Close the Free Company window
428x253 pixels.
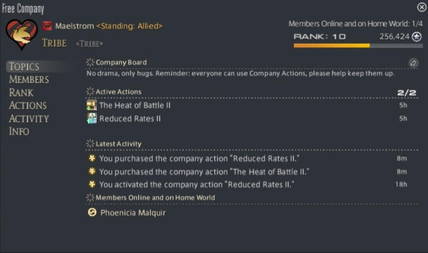(x=422, y=7)
